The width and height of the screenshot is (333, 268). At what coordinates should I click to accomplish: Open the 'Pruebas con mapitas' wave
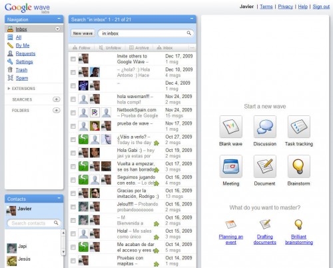[x=133, y=261]
